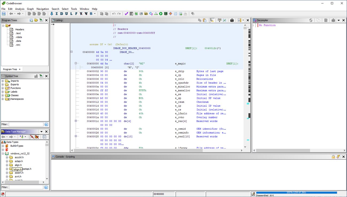Expand the e_res[4] array row in Listing
347x197 pixels.
76,121
